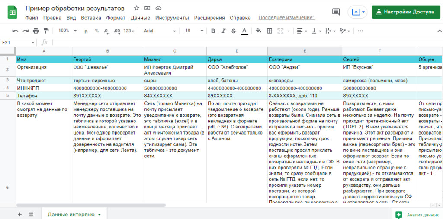Open the Arial font family dropdown
The width and height of the screenshot is (443, 219).
(x=160, y=31)
